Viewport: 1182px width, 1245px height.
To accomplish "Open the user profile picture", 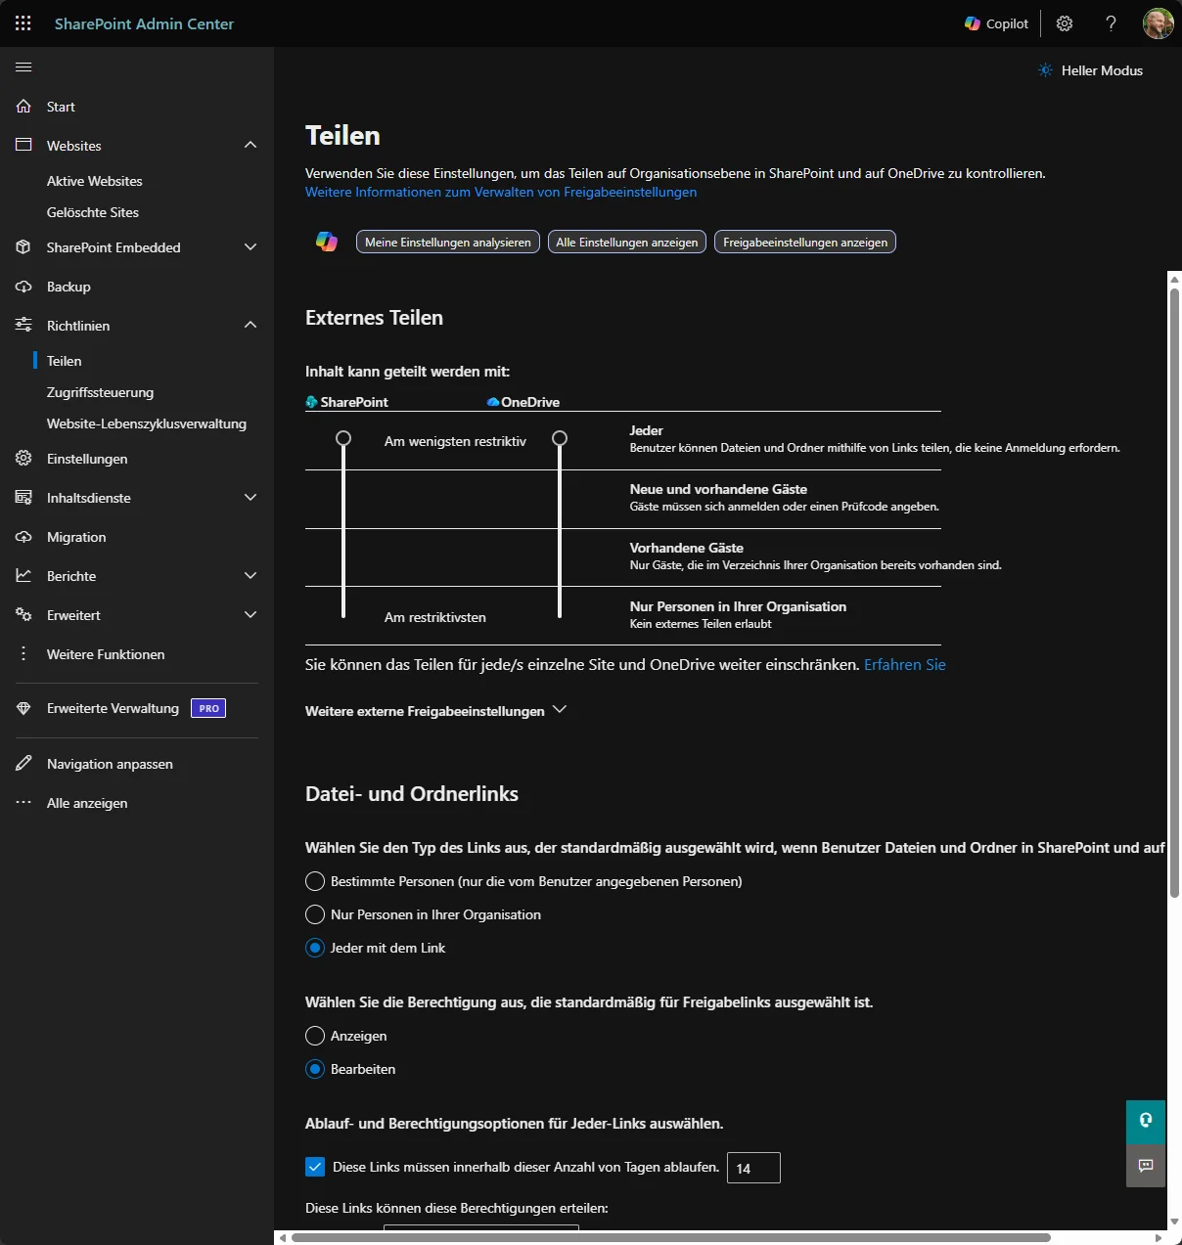I will [1159, 23].
